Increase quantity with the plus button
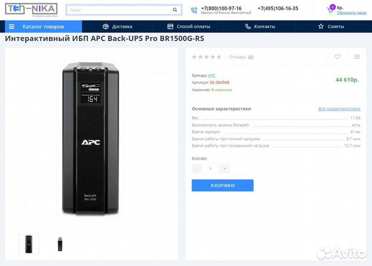This screenshot has height=266, width=372. pos(225,169)
